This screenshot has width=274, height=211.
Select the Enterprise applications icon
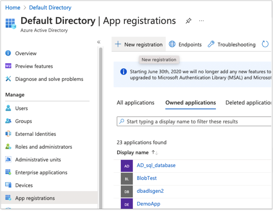[x=8, y=172]
